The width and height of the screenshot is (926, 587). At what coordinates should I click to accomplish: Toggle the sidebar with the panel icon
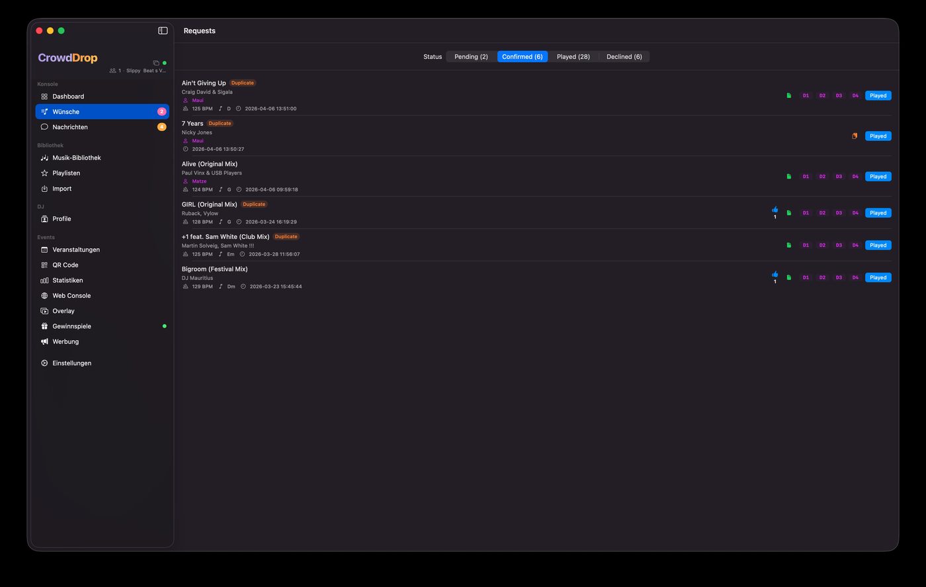click(163, 30)
